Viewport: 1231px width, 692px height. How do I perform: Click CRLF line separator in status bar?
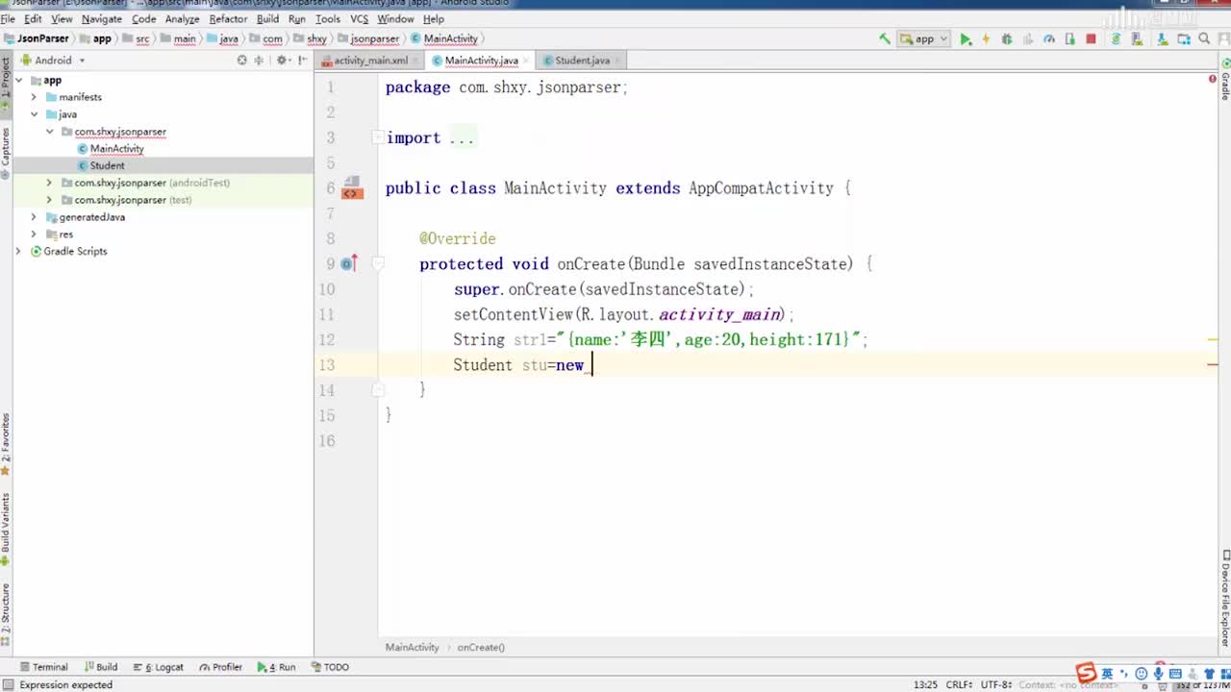[960, 684]
